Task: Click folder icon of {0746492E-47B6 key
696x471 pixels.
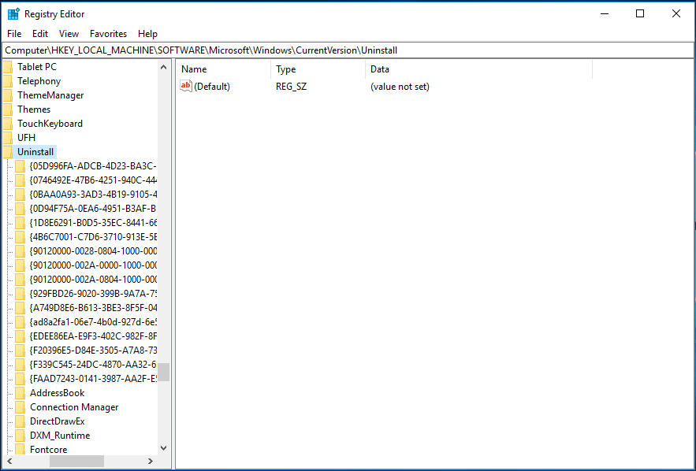Action: [x=20, y=180]
